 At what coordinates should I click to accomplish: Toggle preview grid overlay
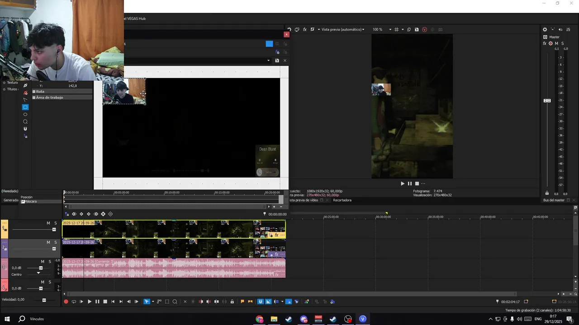coord(397,29)
